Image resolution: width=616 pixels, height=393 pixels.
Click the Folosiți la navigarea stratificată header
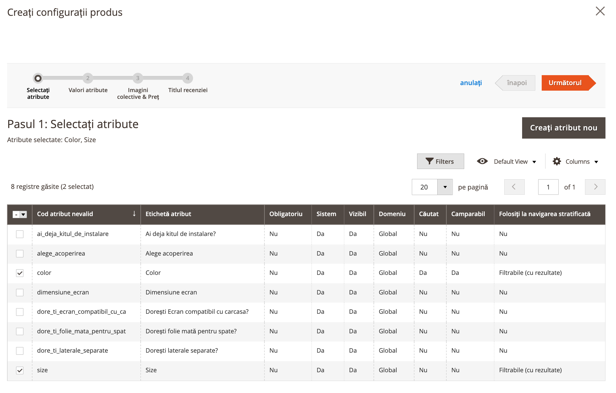(550, 214)
